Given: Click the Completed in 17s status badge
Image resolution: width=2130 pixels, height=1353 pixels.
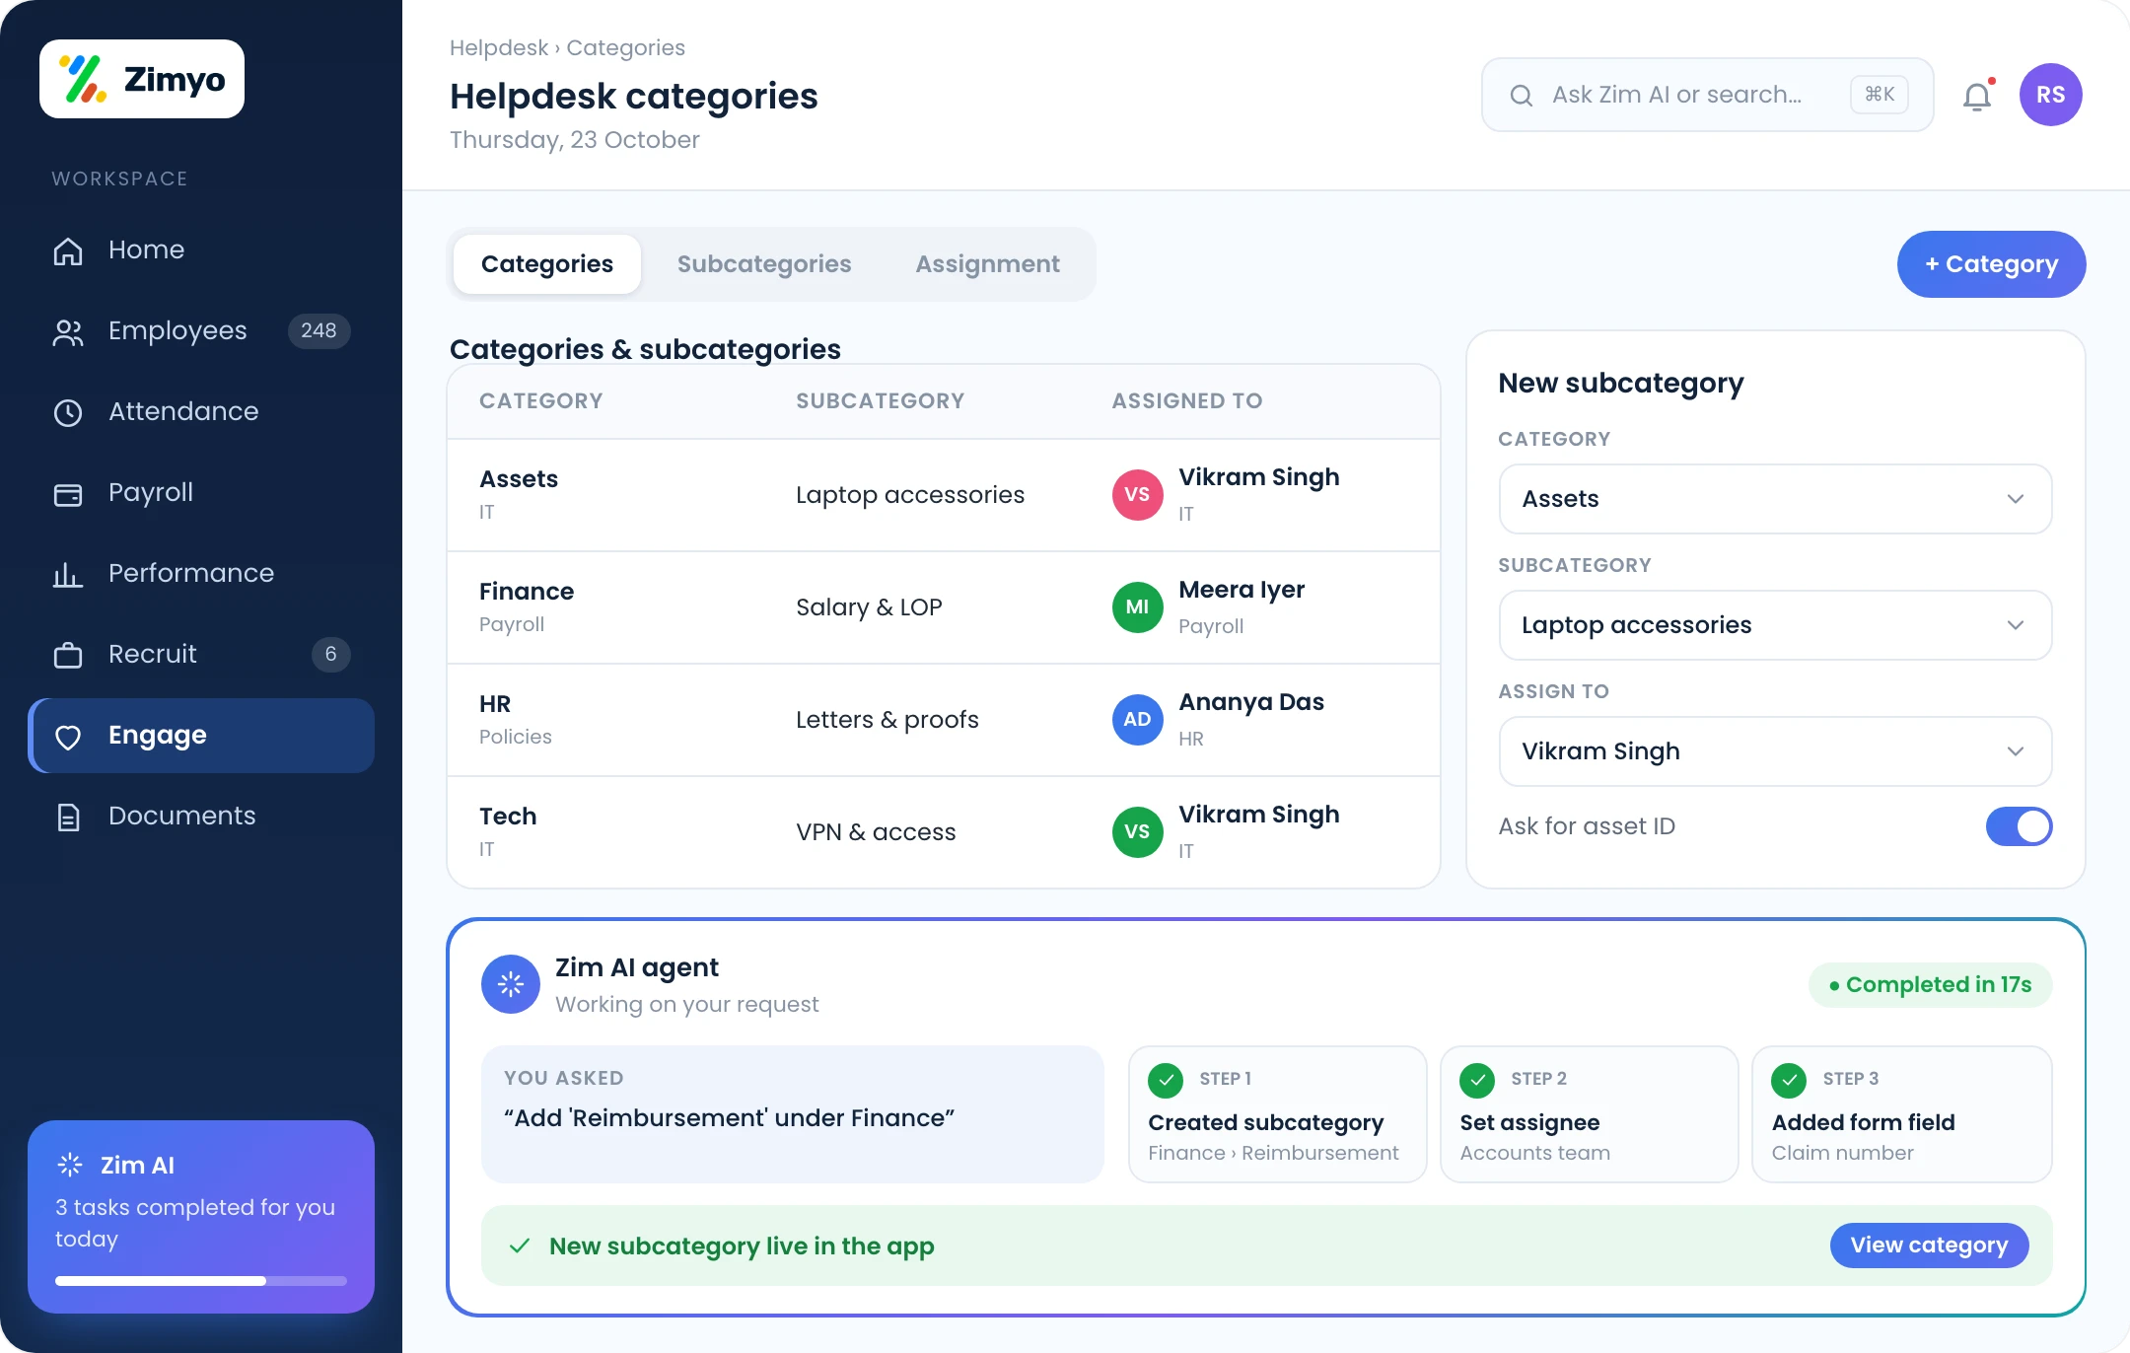Looking at the screenshot, I should (x=1930, y=985).
